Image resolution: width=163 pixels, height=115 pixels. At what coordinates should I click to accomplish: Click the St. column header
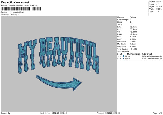[x=128, y=54]
